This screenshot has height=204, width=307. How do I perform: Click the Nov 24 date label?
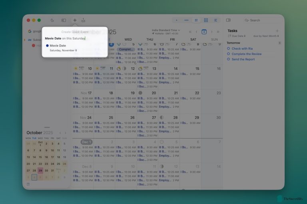pos(86,117)
